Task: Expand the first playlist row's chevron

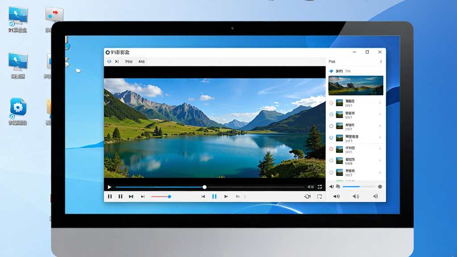Action: tap(380, 103)
